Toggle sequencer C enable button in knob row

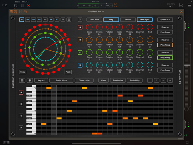click(80, 53)
